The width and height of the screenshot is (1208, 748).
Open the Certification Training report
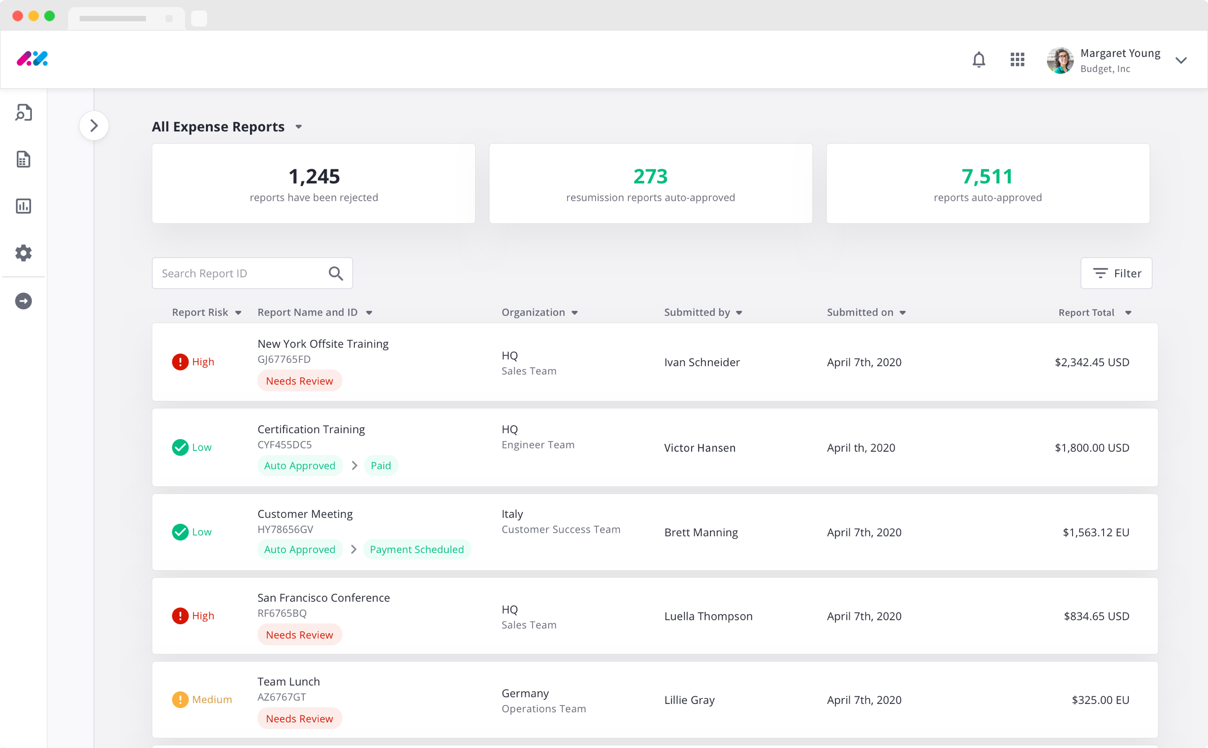(x=311, y=429)
